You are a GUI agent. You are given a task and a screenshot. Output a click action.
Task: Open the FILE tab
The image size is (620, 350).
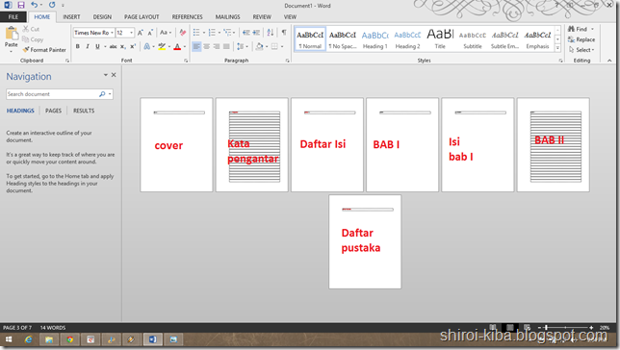pyautogui.click(x=13, y=17)
